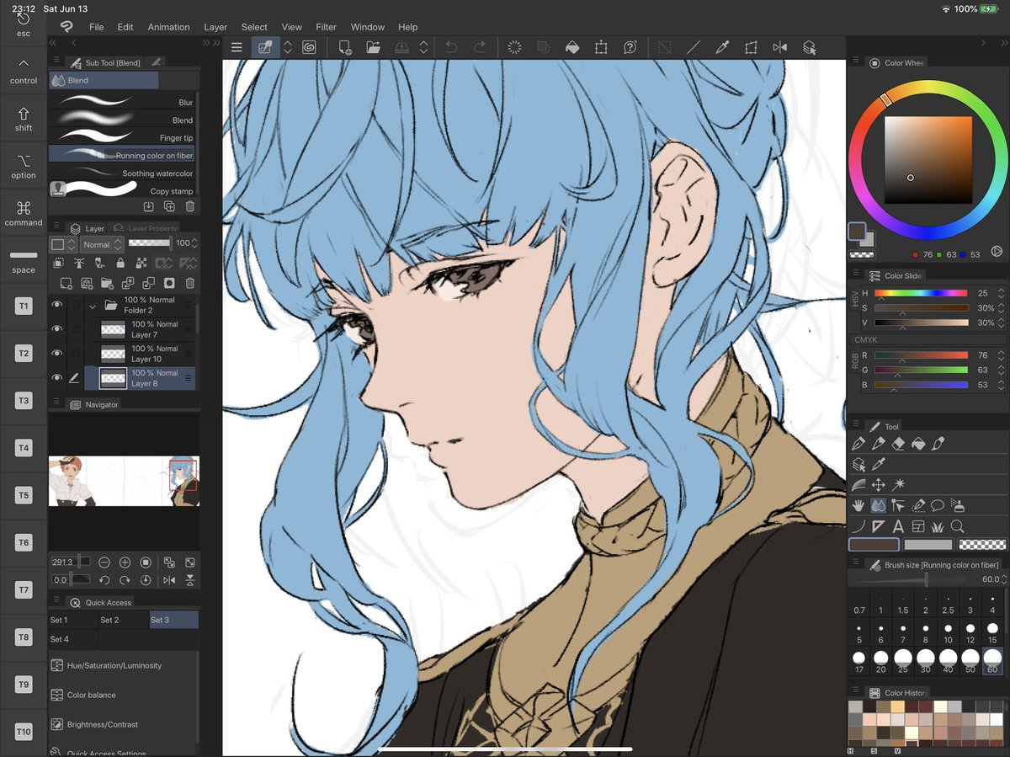
Task: Click Navigator zoom in plus icon
Action: click(125, 562)
